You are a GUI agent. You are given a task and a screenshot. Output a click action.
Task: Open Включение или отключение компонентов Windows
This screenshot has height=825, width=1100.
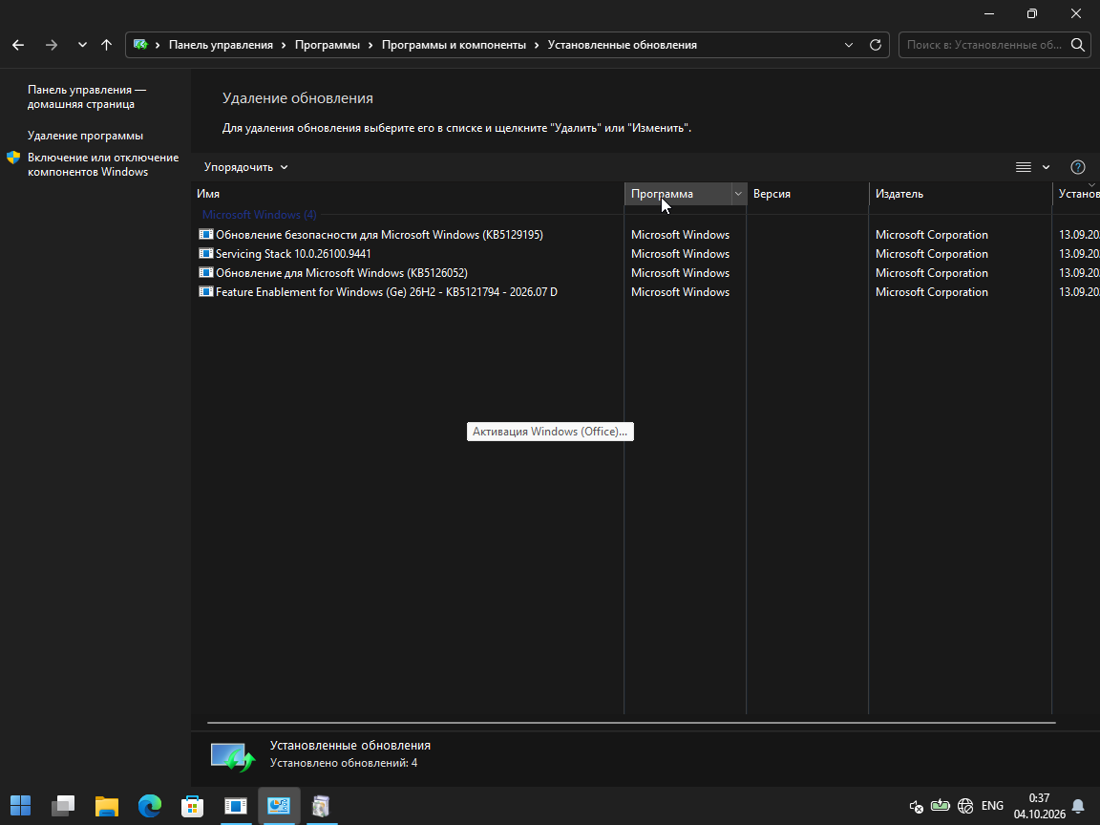click(103, 165)
